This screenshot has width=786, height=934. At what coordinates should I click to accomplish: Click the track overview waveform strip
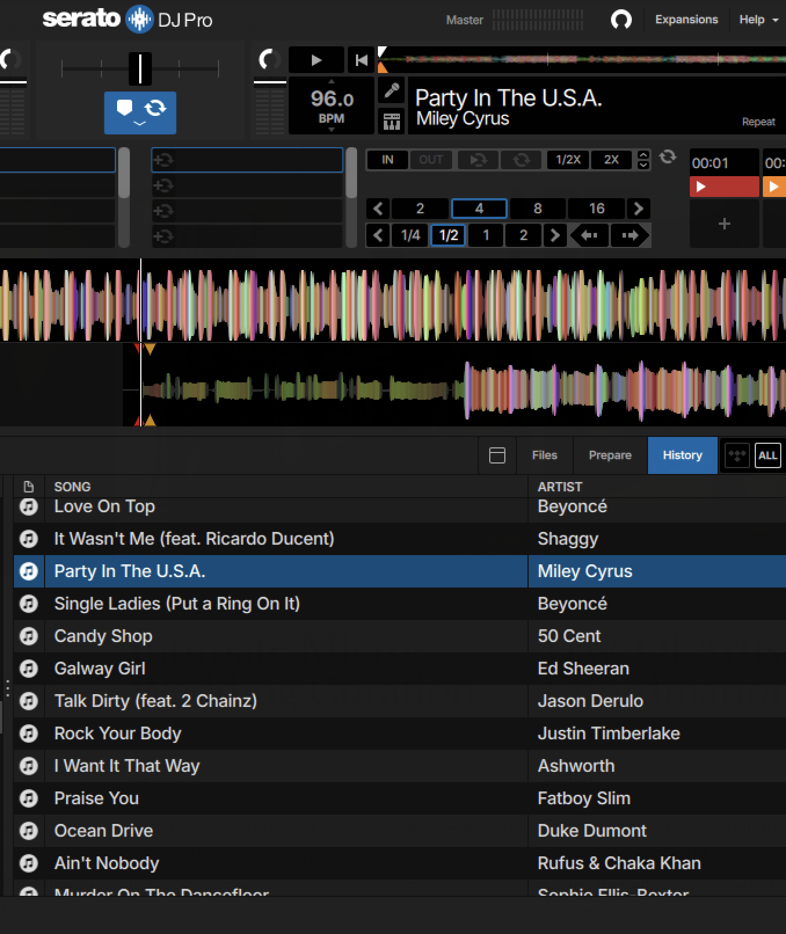[582, 60]
